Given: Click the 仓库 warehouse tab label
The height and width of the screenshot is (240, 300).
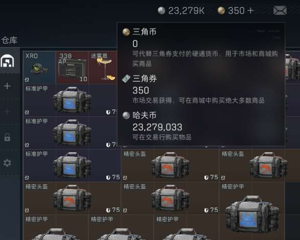Looking at the screenshot, I should [9, 40].
